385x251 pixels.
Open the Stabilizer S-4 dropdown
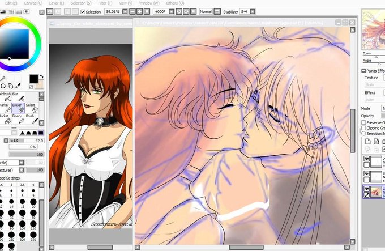point(253,11)
